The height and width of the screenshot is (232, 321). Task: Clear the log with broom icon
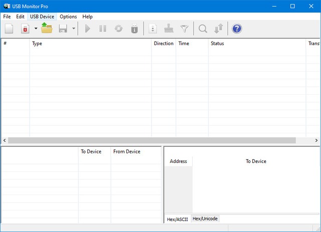[x=169, y=29]
